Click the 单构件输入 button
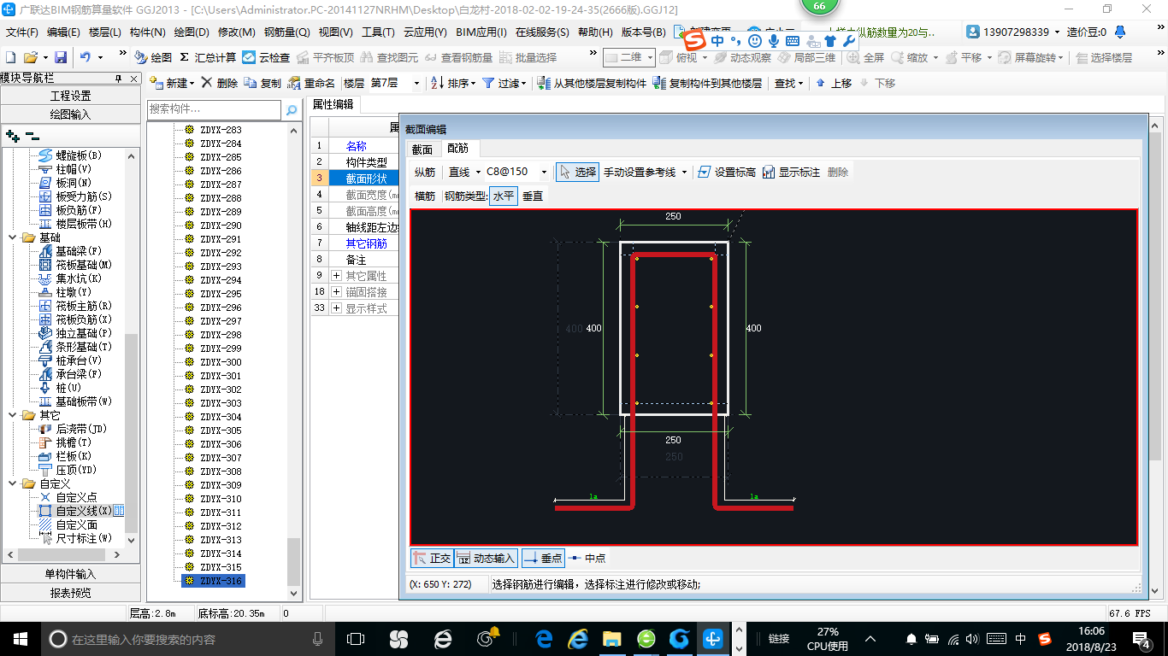The width and height of the screenshot is (1168, 656). click(70, 574)
